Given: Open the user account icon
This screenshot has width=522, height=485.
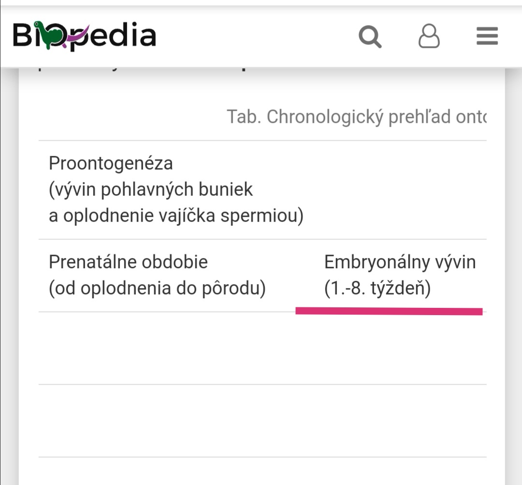Looking at the screenshot, I should point(429,36).
